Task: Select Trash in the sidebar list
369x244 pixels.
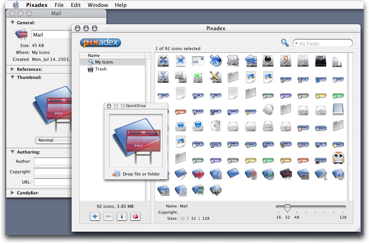Action: click(x=112, y=69)
